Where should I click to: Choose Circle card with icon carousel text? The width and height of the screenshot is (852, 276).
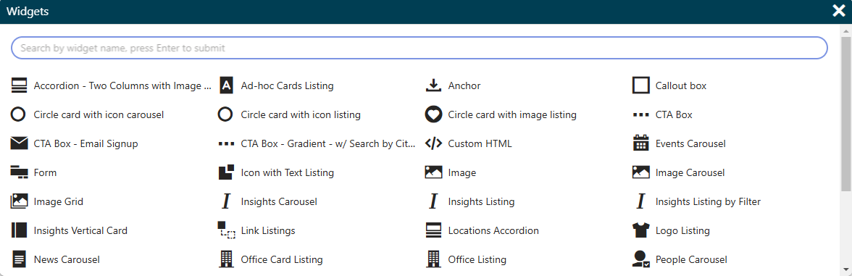99,114
